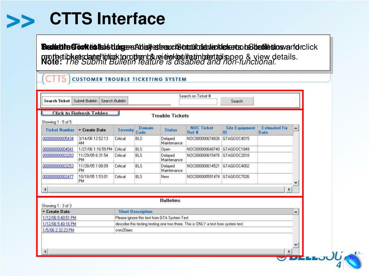Viewport: 369px width, 276px height.
Task: Sort tickets by Status column
Action: point(170,130)
